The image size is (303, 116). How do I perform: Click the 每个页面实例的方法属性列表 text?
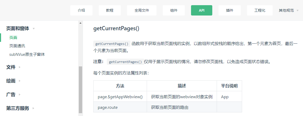(121, 73)
